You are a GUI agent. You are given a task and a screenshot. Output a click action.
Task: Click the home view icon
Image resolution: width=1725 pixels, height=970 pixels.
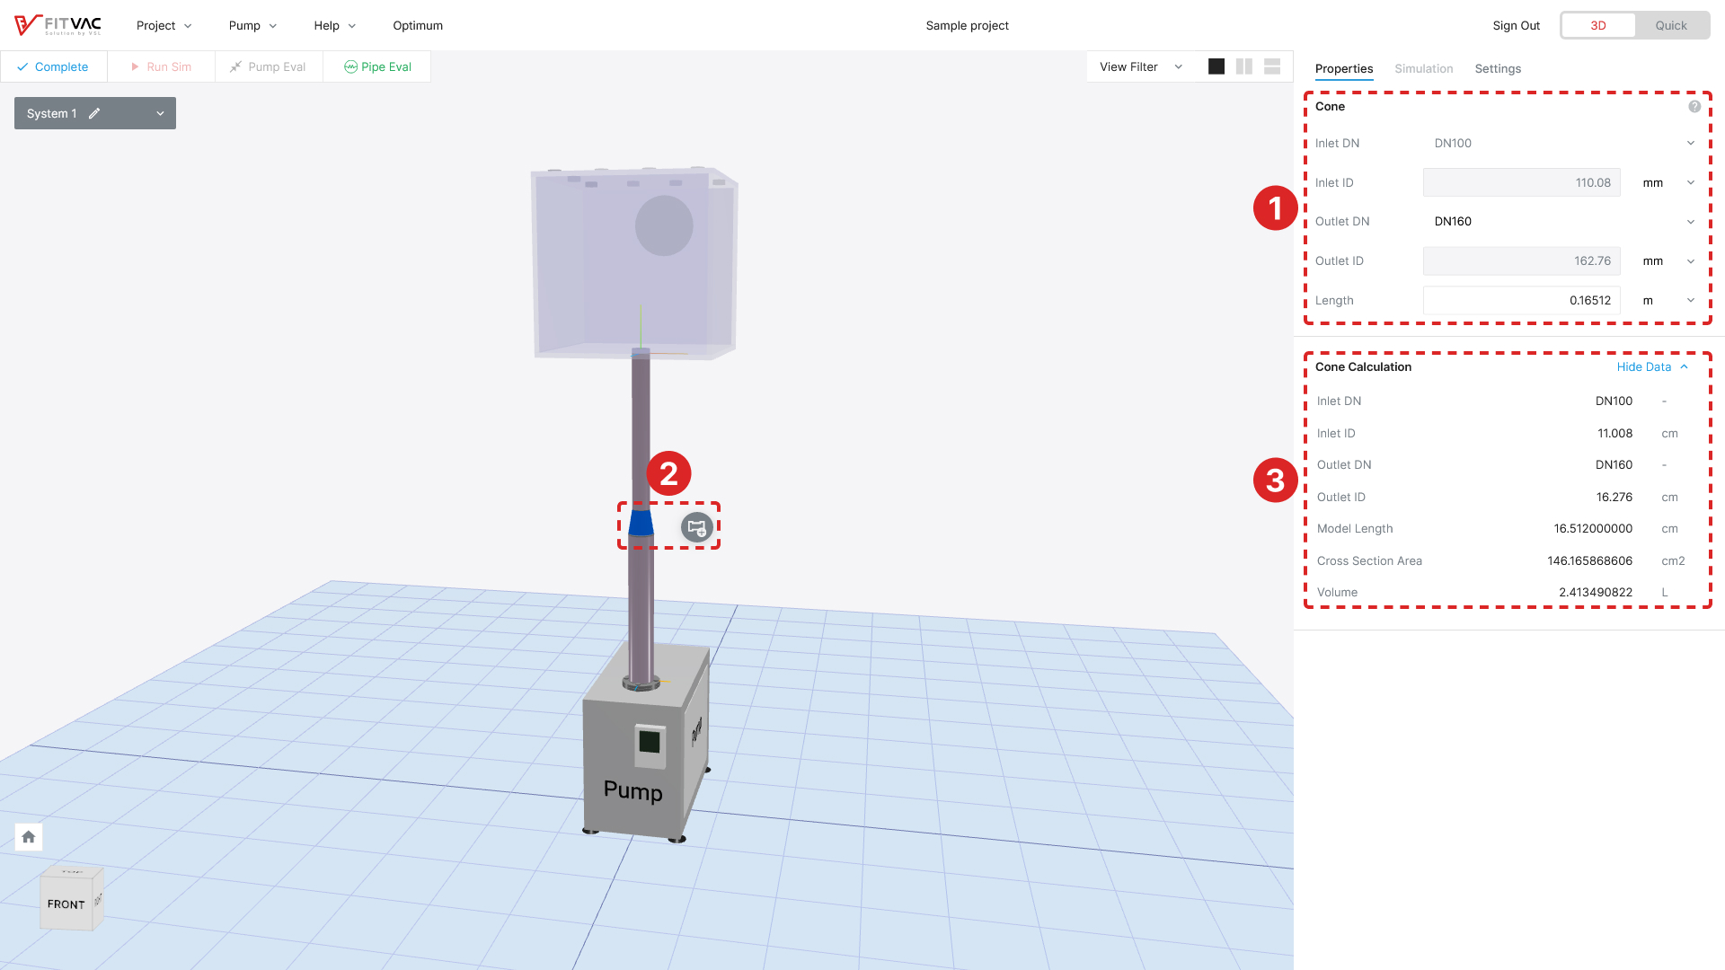click(x=29, y=837)
